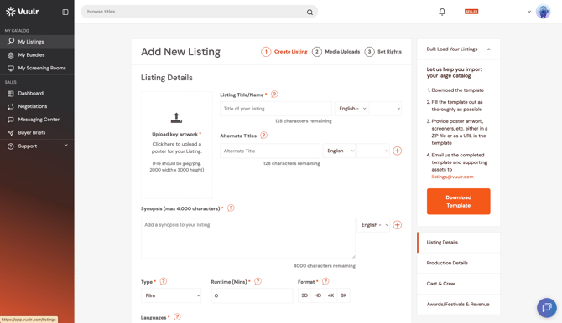Click the SELLER badge
The height and width of the screenshot is (323, 562).
(471, 12)
